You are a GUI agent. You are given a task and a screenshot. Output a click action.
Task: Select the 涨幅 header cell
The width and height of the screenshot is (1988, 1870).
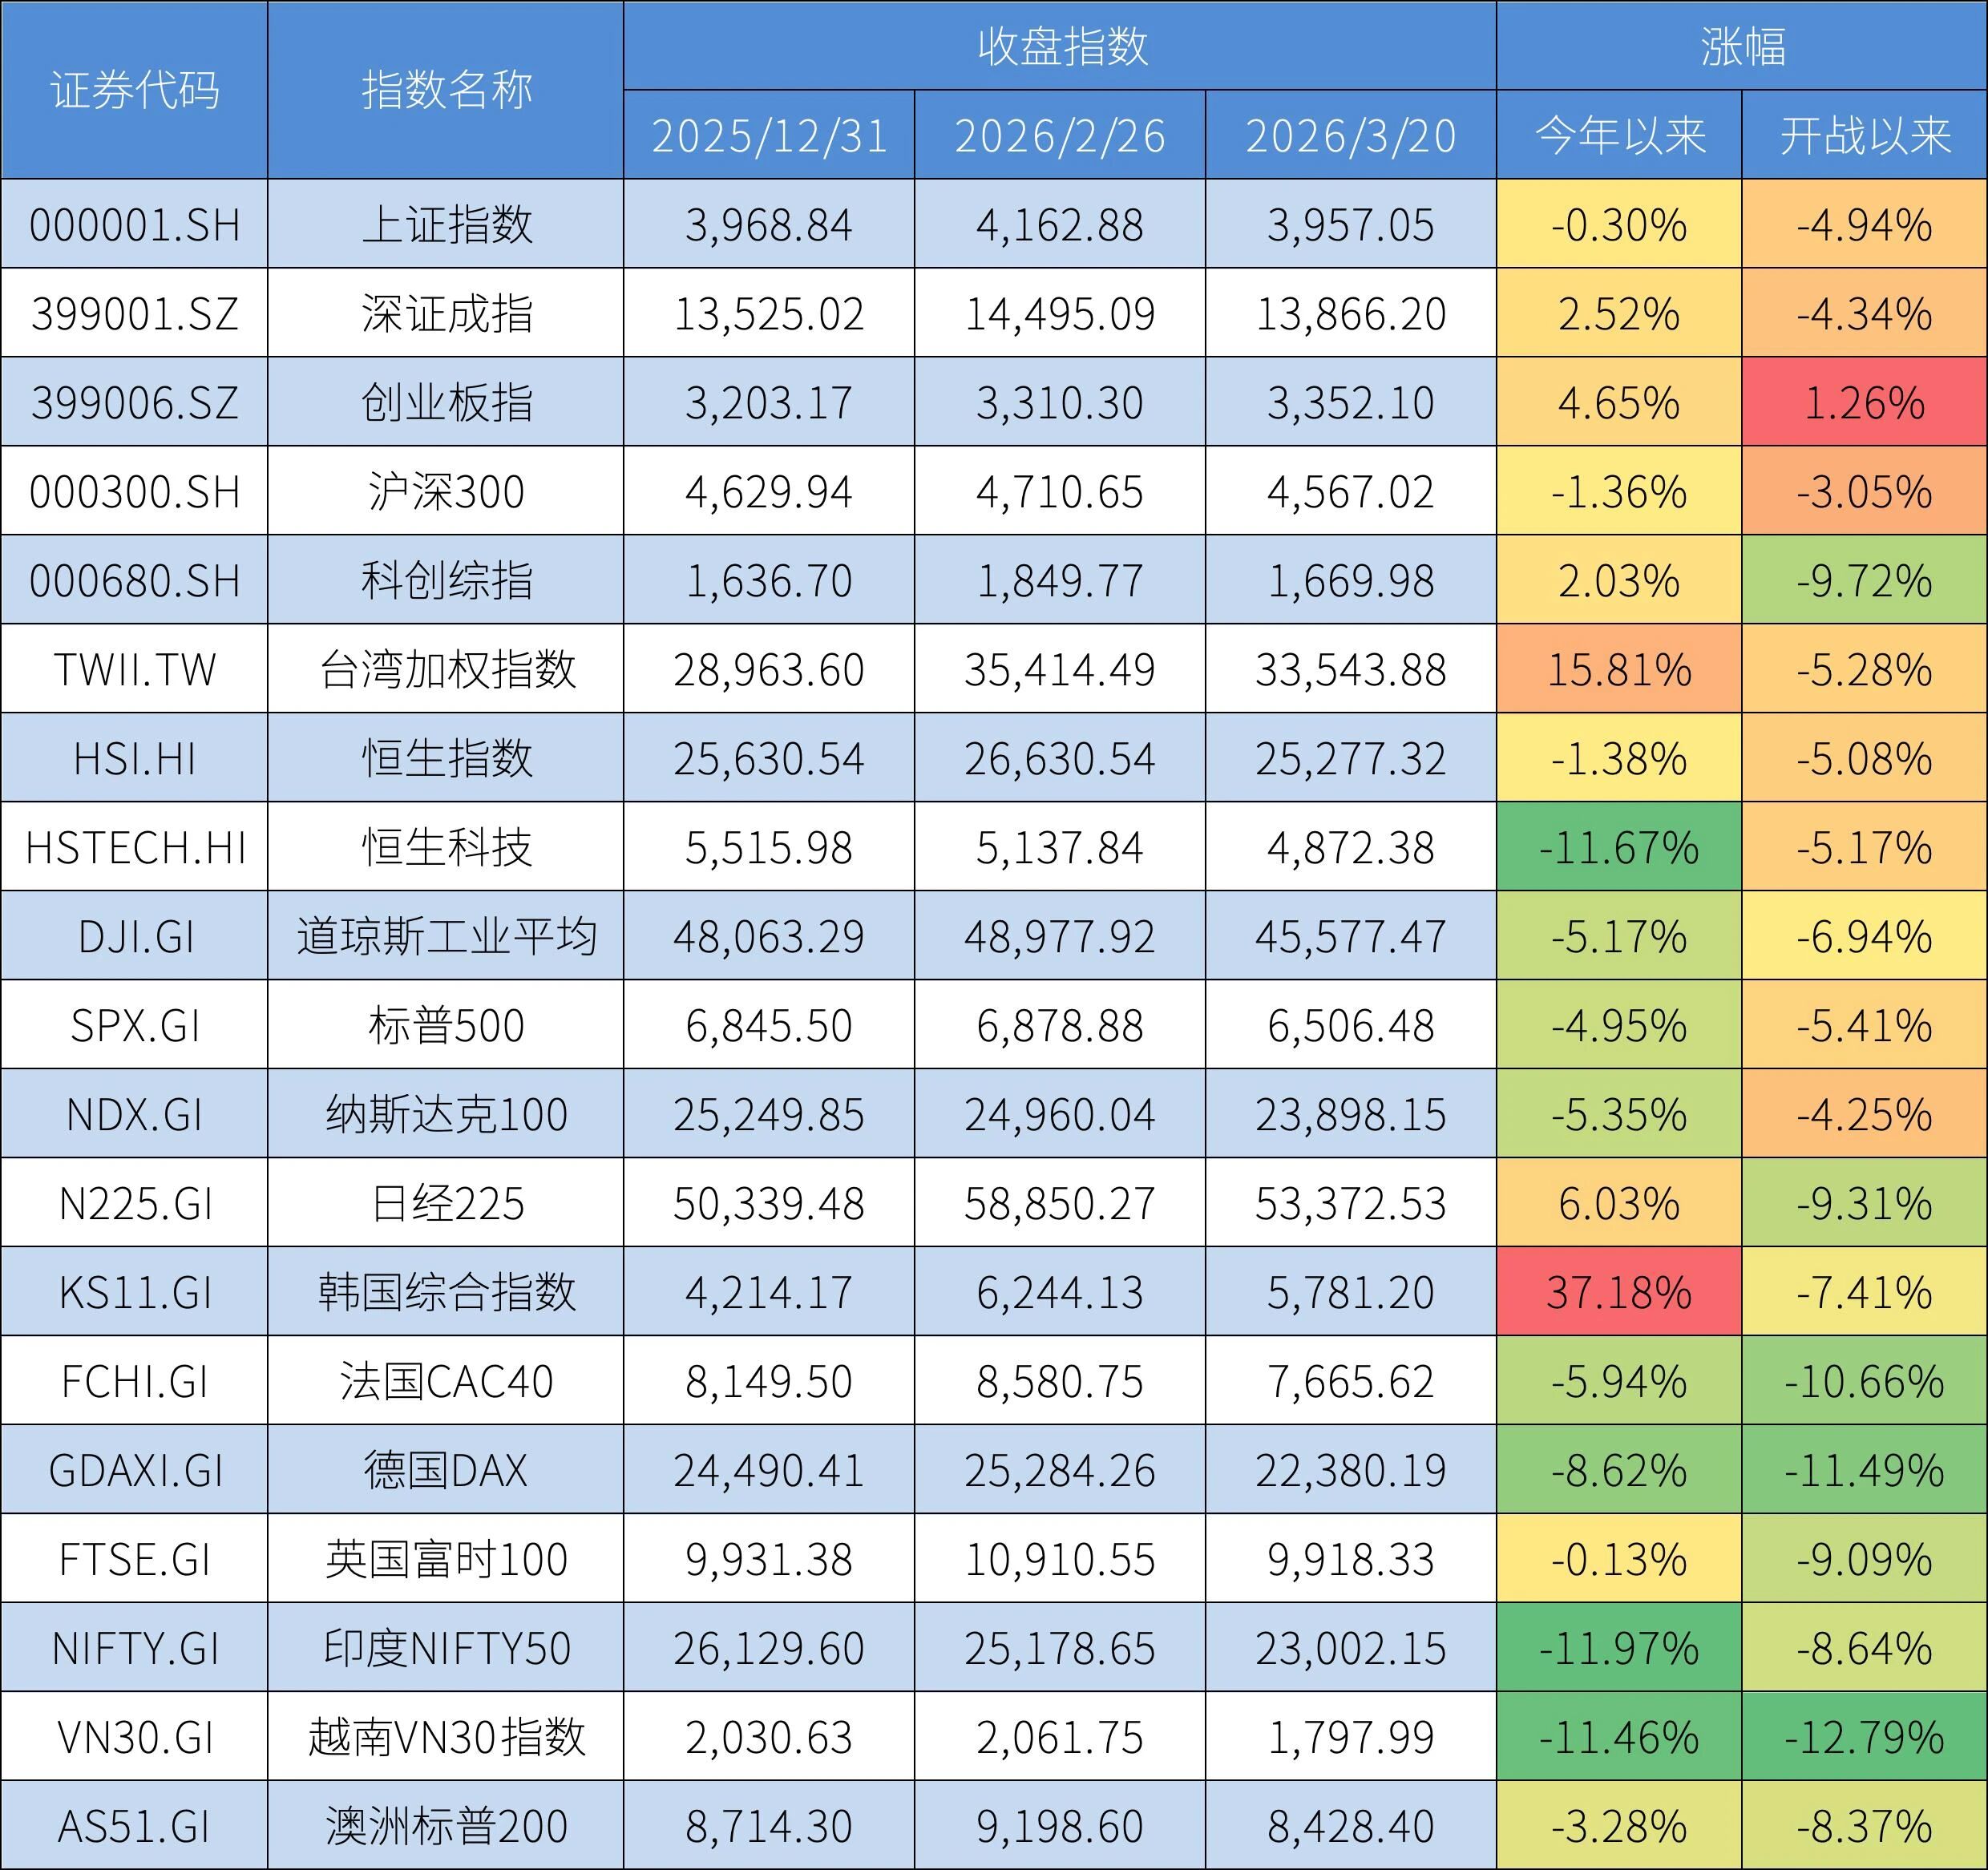[1741, 46]
